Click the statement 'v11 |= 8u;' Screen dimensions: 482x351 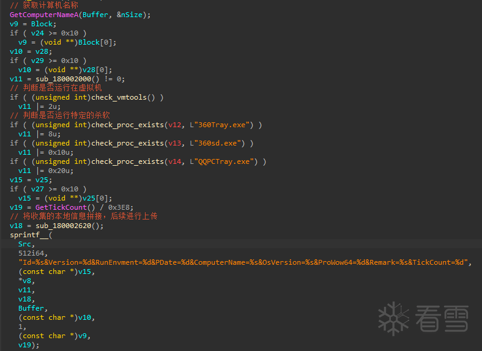[x=39, y=134]
